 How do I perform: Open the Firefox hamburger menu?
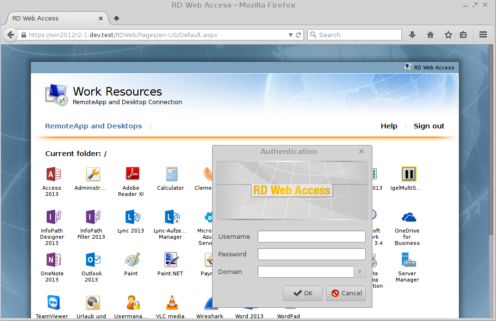(x=483, y=34)
